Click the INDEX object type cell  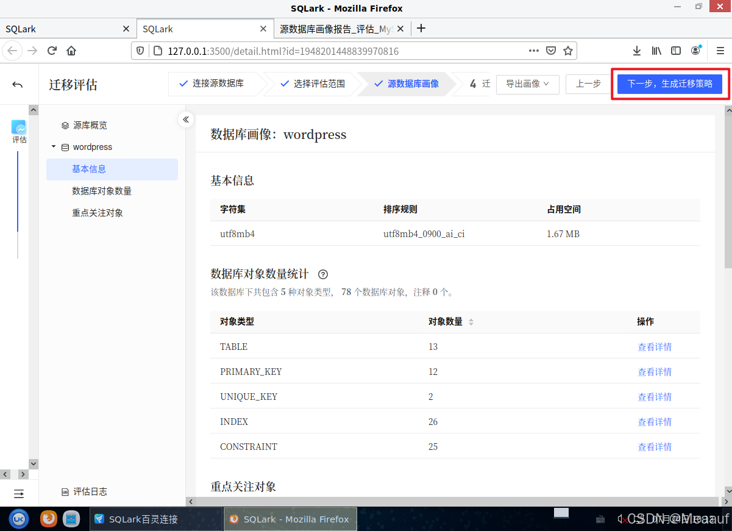click(x=234, y=422)
